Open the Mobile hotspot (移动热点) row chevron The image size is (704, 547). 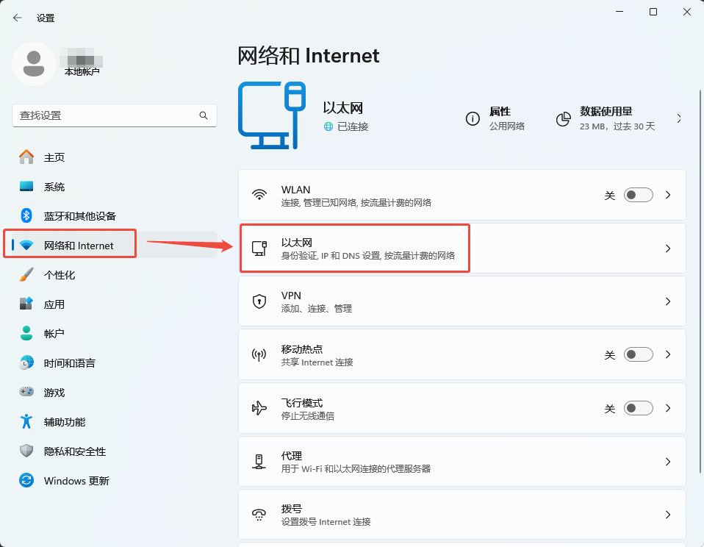[668, 355]
